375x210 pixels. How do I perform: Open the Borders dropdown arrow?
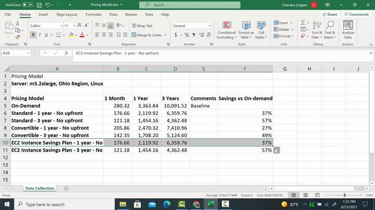pyautogui.click(x=64, y=35)
